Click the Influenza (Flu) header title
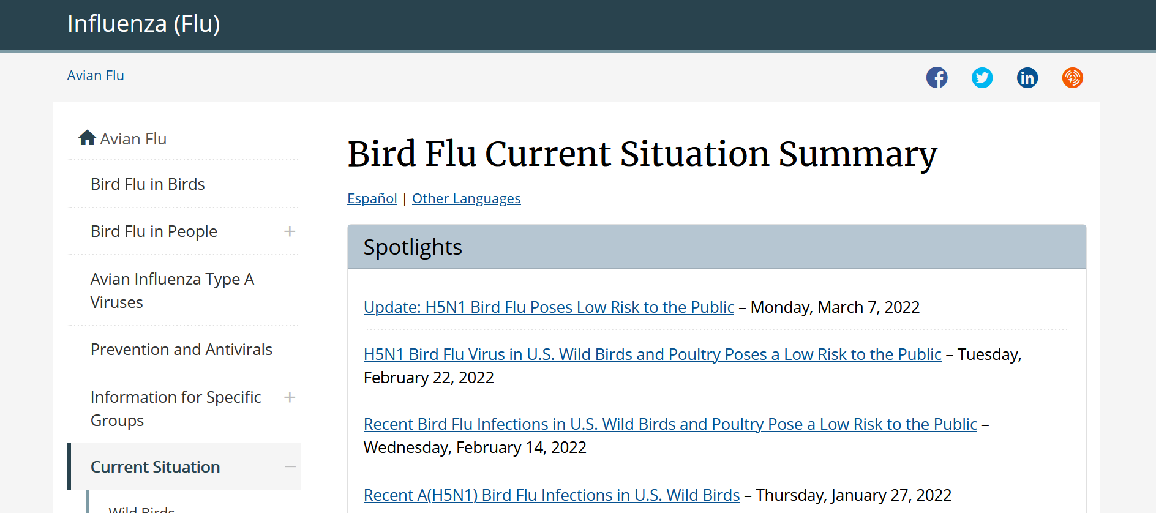This screenshot has width=1156, height=513. click(144, 24)
